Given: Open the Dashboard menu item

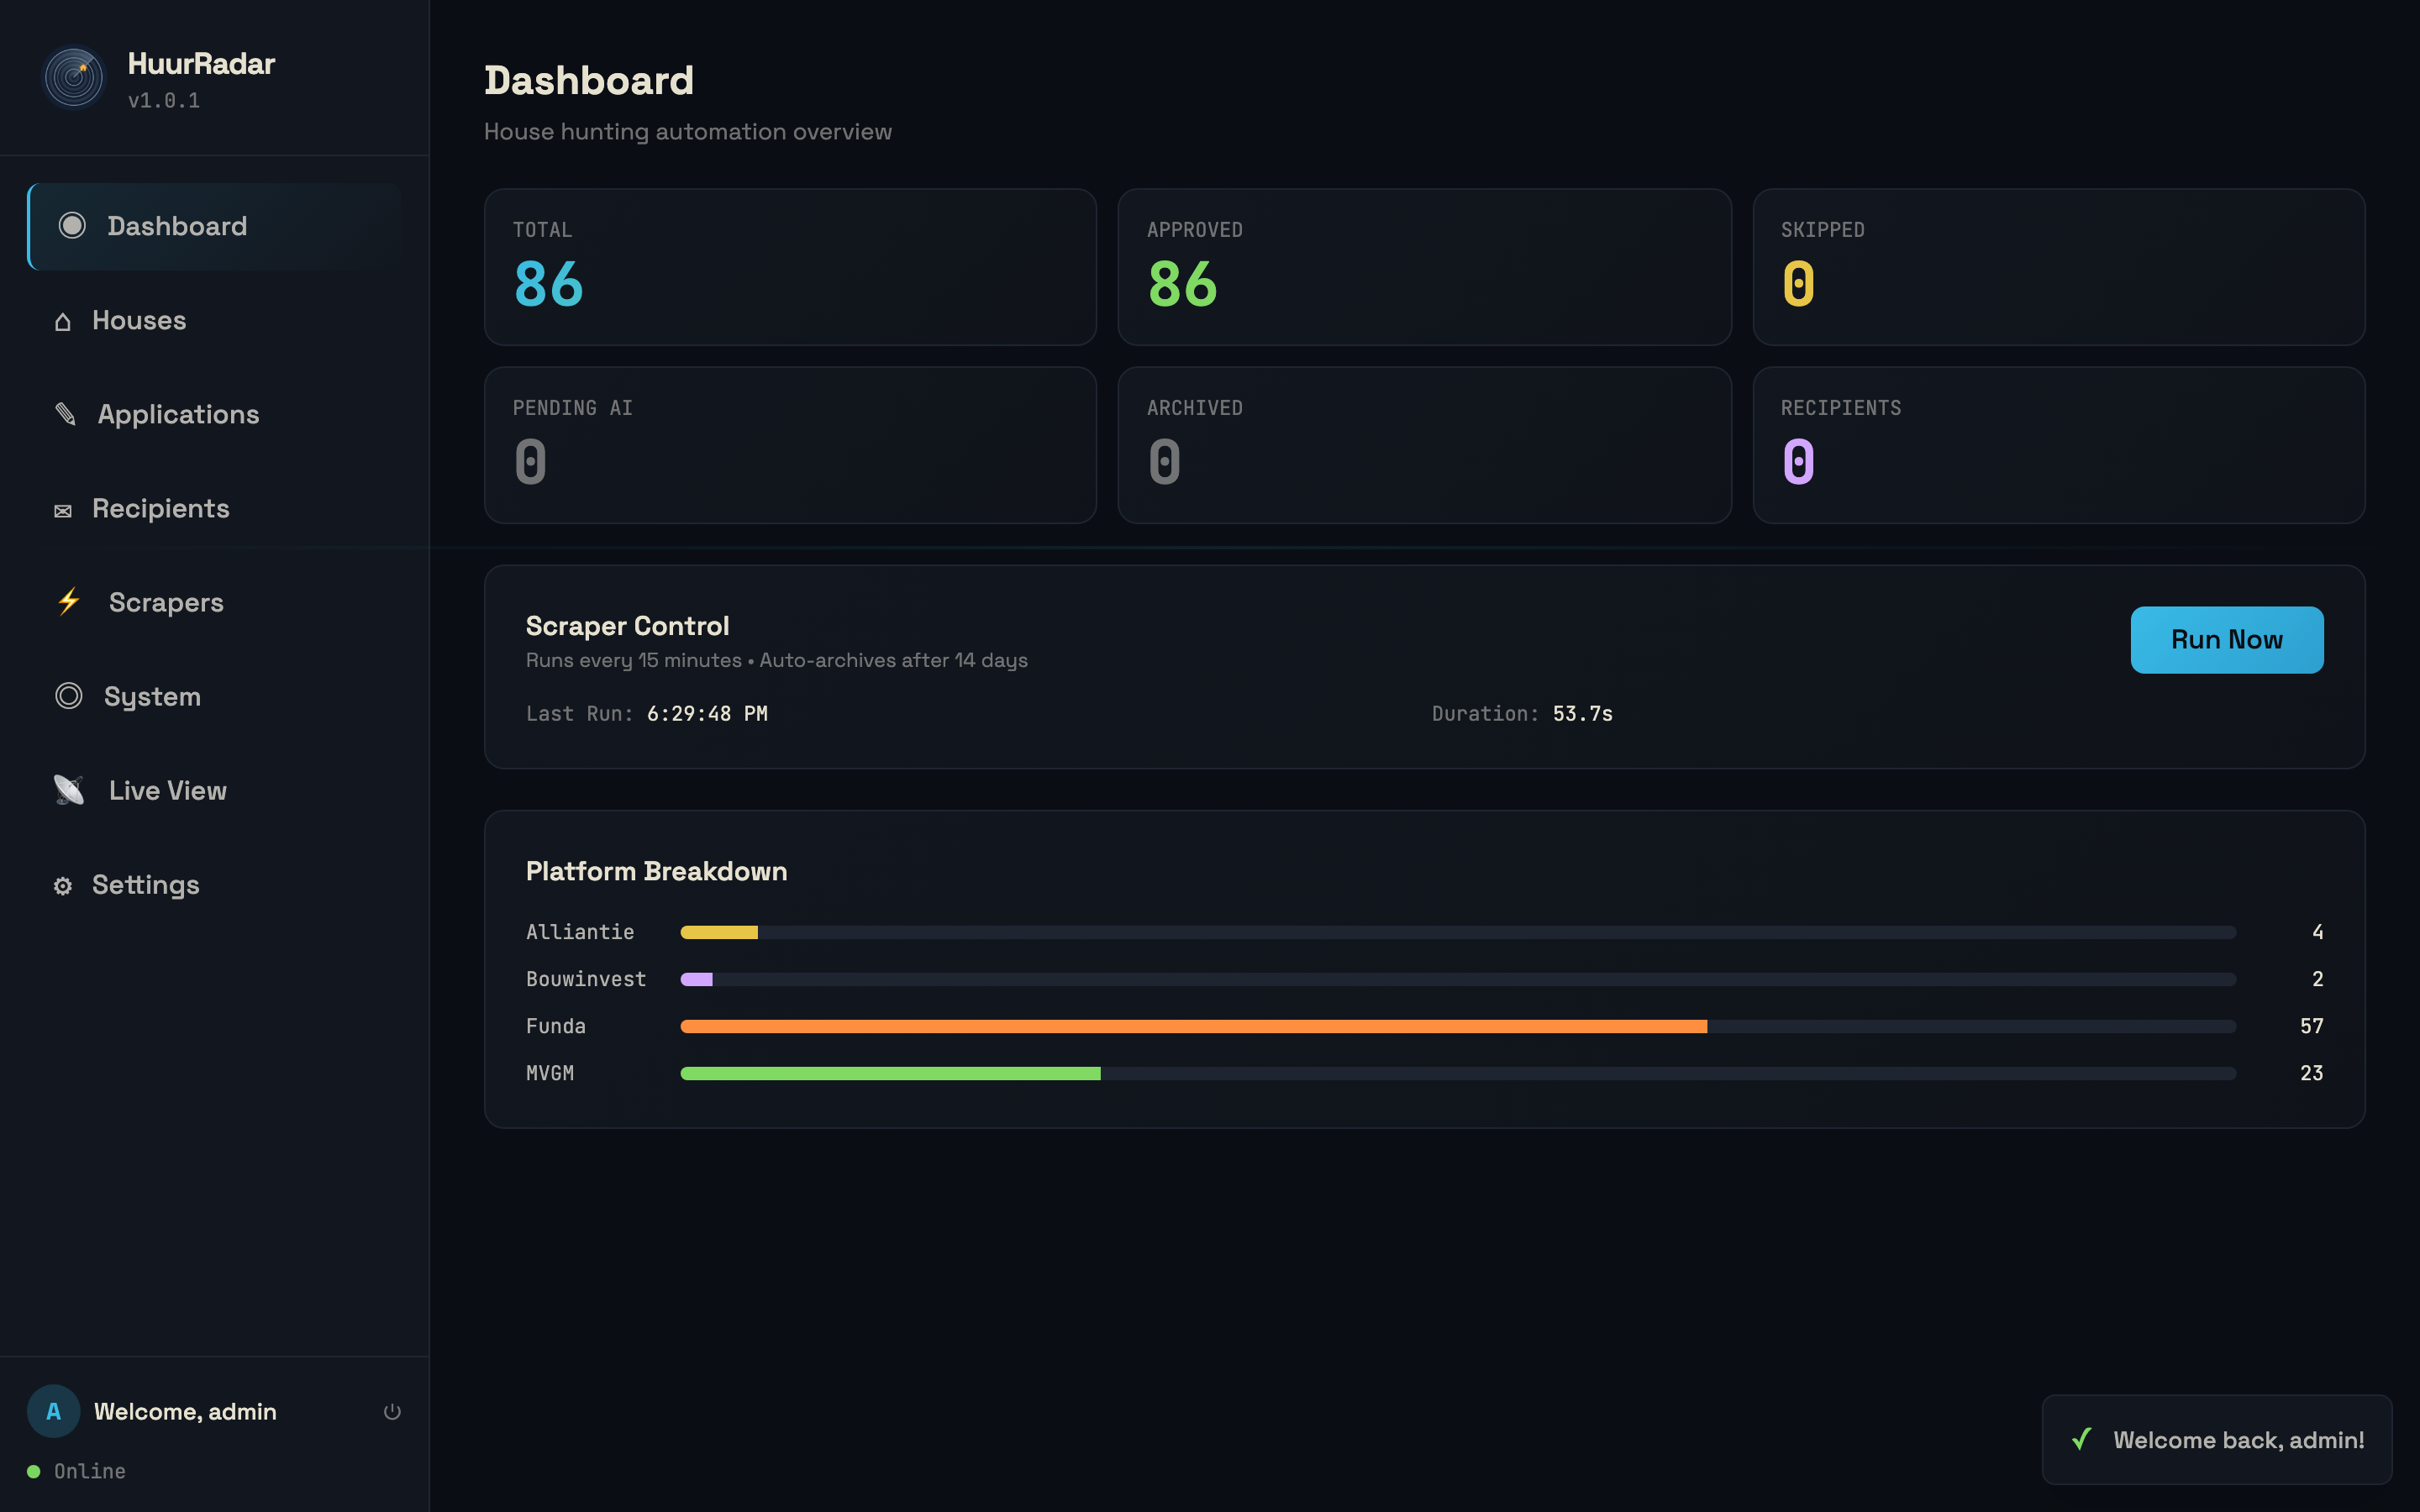Looking at the screenshot, I should click(215, 226).
